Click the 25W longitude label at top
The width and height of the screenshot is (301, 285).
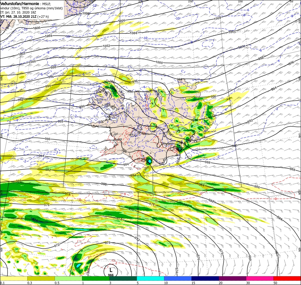click(91, 1)
